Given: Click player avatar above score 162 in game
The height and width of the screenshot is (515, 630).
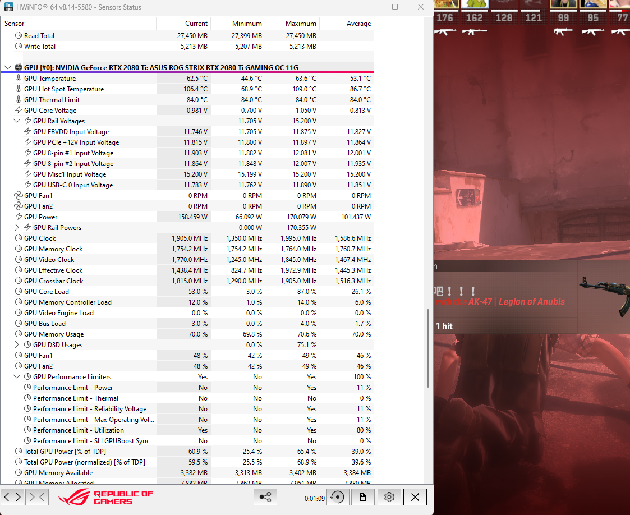Looking at the screenshot, I should point(475,4).
